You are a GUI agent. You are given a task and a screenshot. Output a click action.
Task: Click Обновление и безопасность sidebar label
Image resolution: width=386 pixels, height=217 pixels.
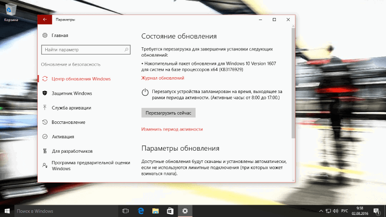click(71, 64)
